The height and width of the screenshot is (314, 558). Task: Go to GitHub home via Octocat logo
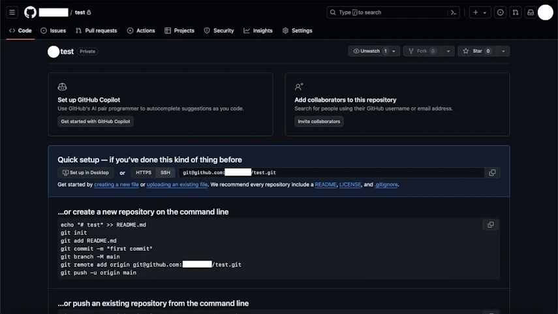[x=30, y=12]
